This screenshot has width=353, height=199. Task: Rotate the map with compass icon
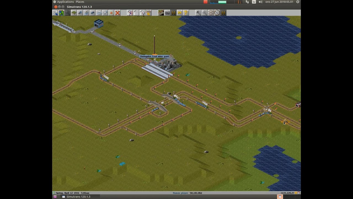coord(217,13)
